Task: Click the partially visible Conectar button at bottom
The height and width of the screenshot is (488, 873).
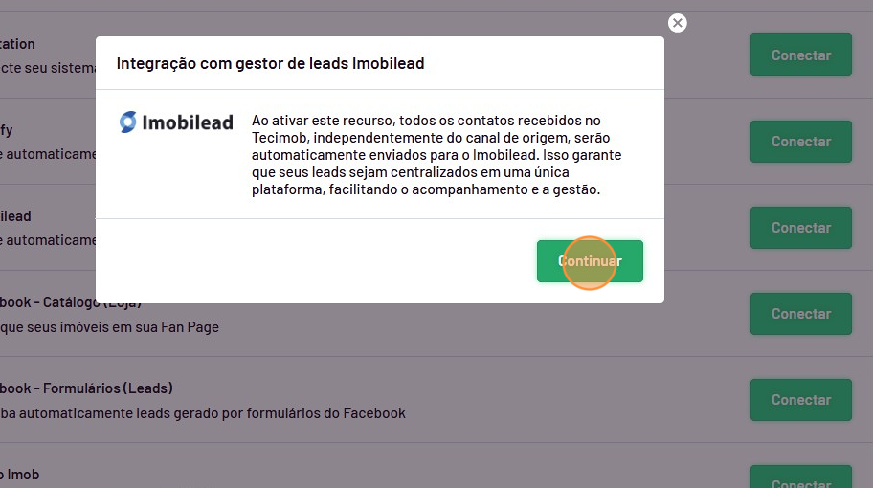Action: click(x=800, y=479)
